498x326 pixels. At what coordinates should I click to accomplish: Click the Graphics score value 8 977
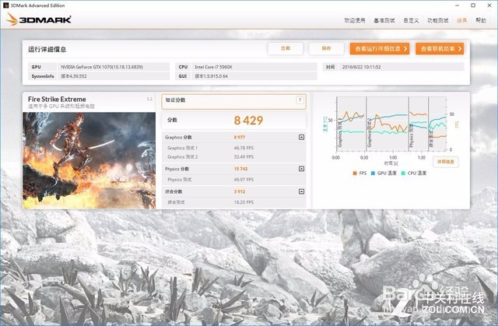[x=240, y=138]
